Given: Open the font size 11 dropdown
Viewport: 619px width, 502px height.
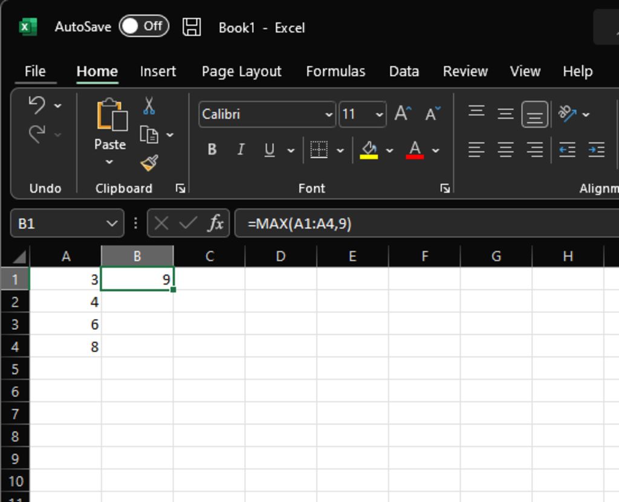Looking at the screenshot, I should pos(380,115).
